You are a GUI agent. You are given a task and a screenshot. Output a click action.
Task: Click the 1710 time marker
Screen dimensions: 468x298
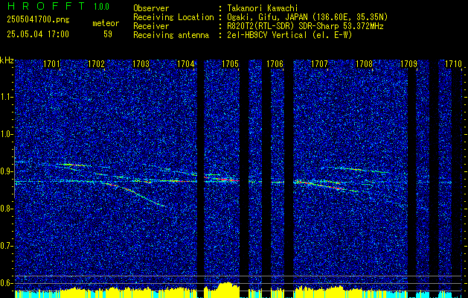[453, 63]
